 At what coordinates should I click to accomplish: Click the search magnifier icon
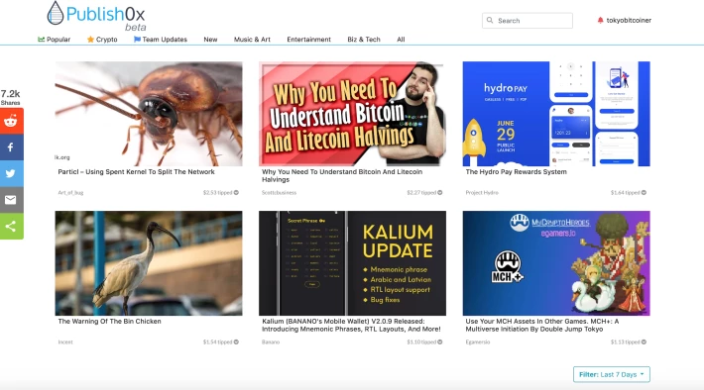coord(490,20)
